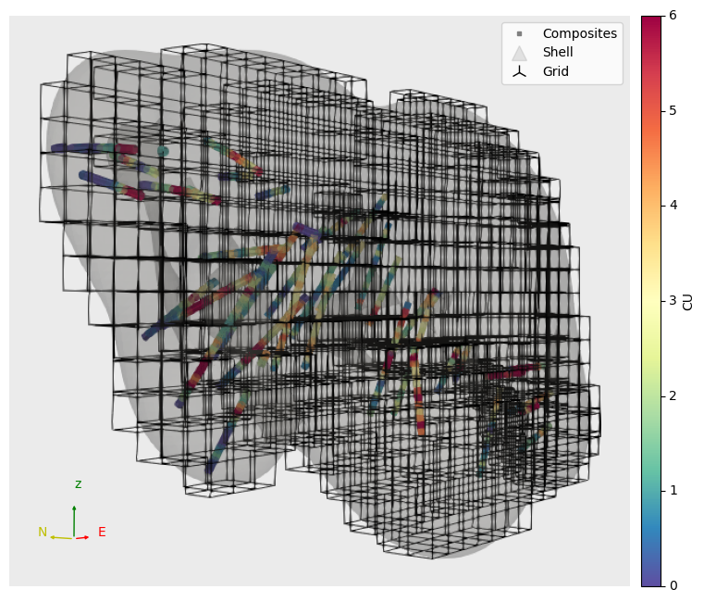Pick the purple-blue bottom of colorbar
704x602 pixels.
tap(651, 581)
